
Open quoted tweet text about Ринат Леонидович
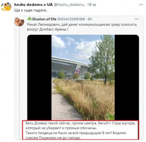click(x=82, y=27)
